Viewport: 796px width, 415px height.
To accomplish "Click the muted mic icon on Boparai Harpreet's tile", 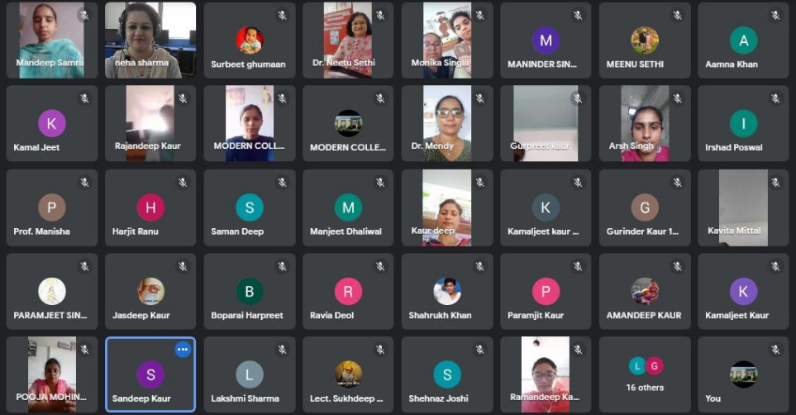I will tap(282, 266).
